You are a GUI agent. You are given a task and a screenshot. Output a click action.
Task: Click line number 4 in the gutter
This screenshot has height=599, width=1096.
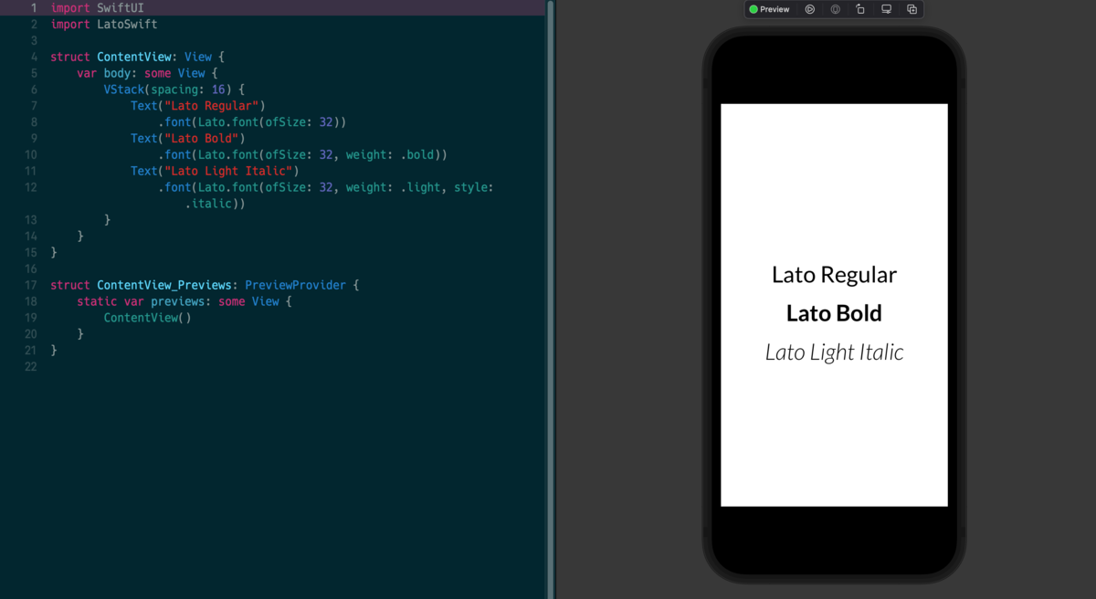point(34,57)
